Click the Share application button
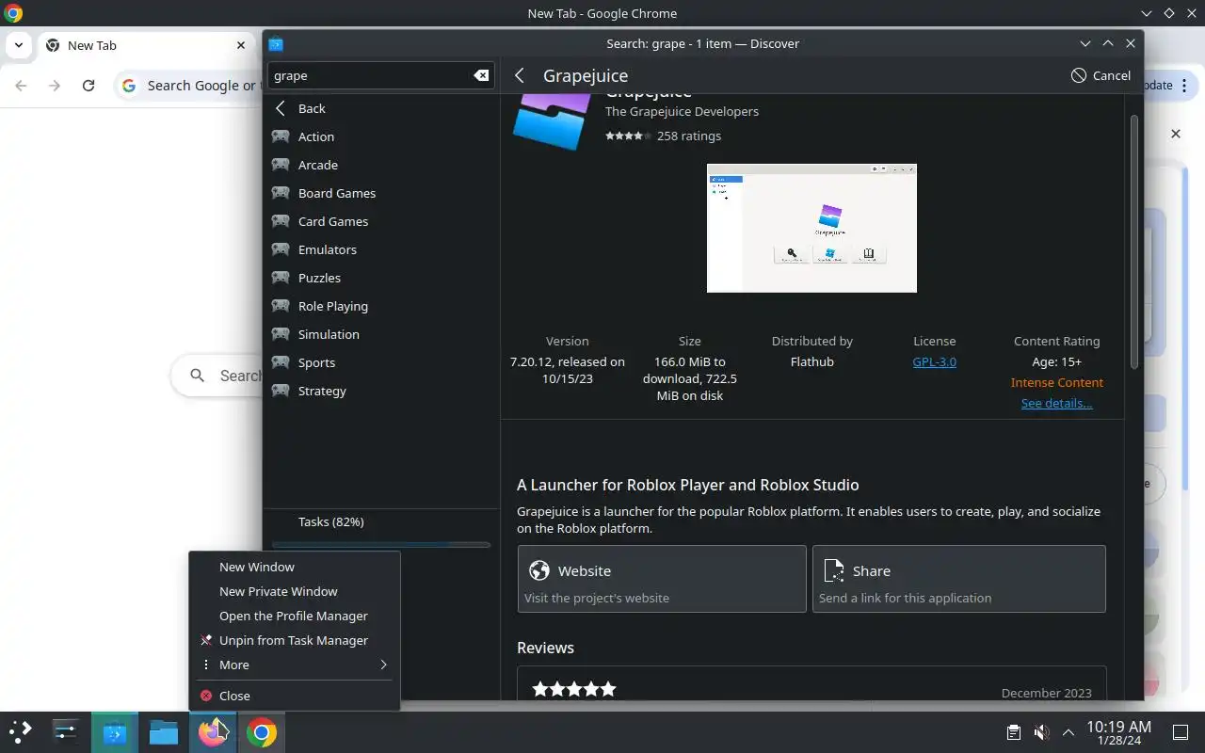The width and height of the screenshot is (1205, 753). pos(958,579)
